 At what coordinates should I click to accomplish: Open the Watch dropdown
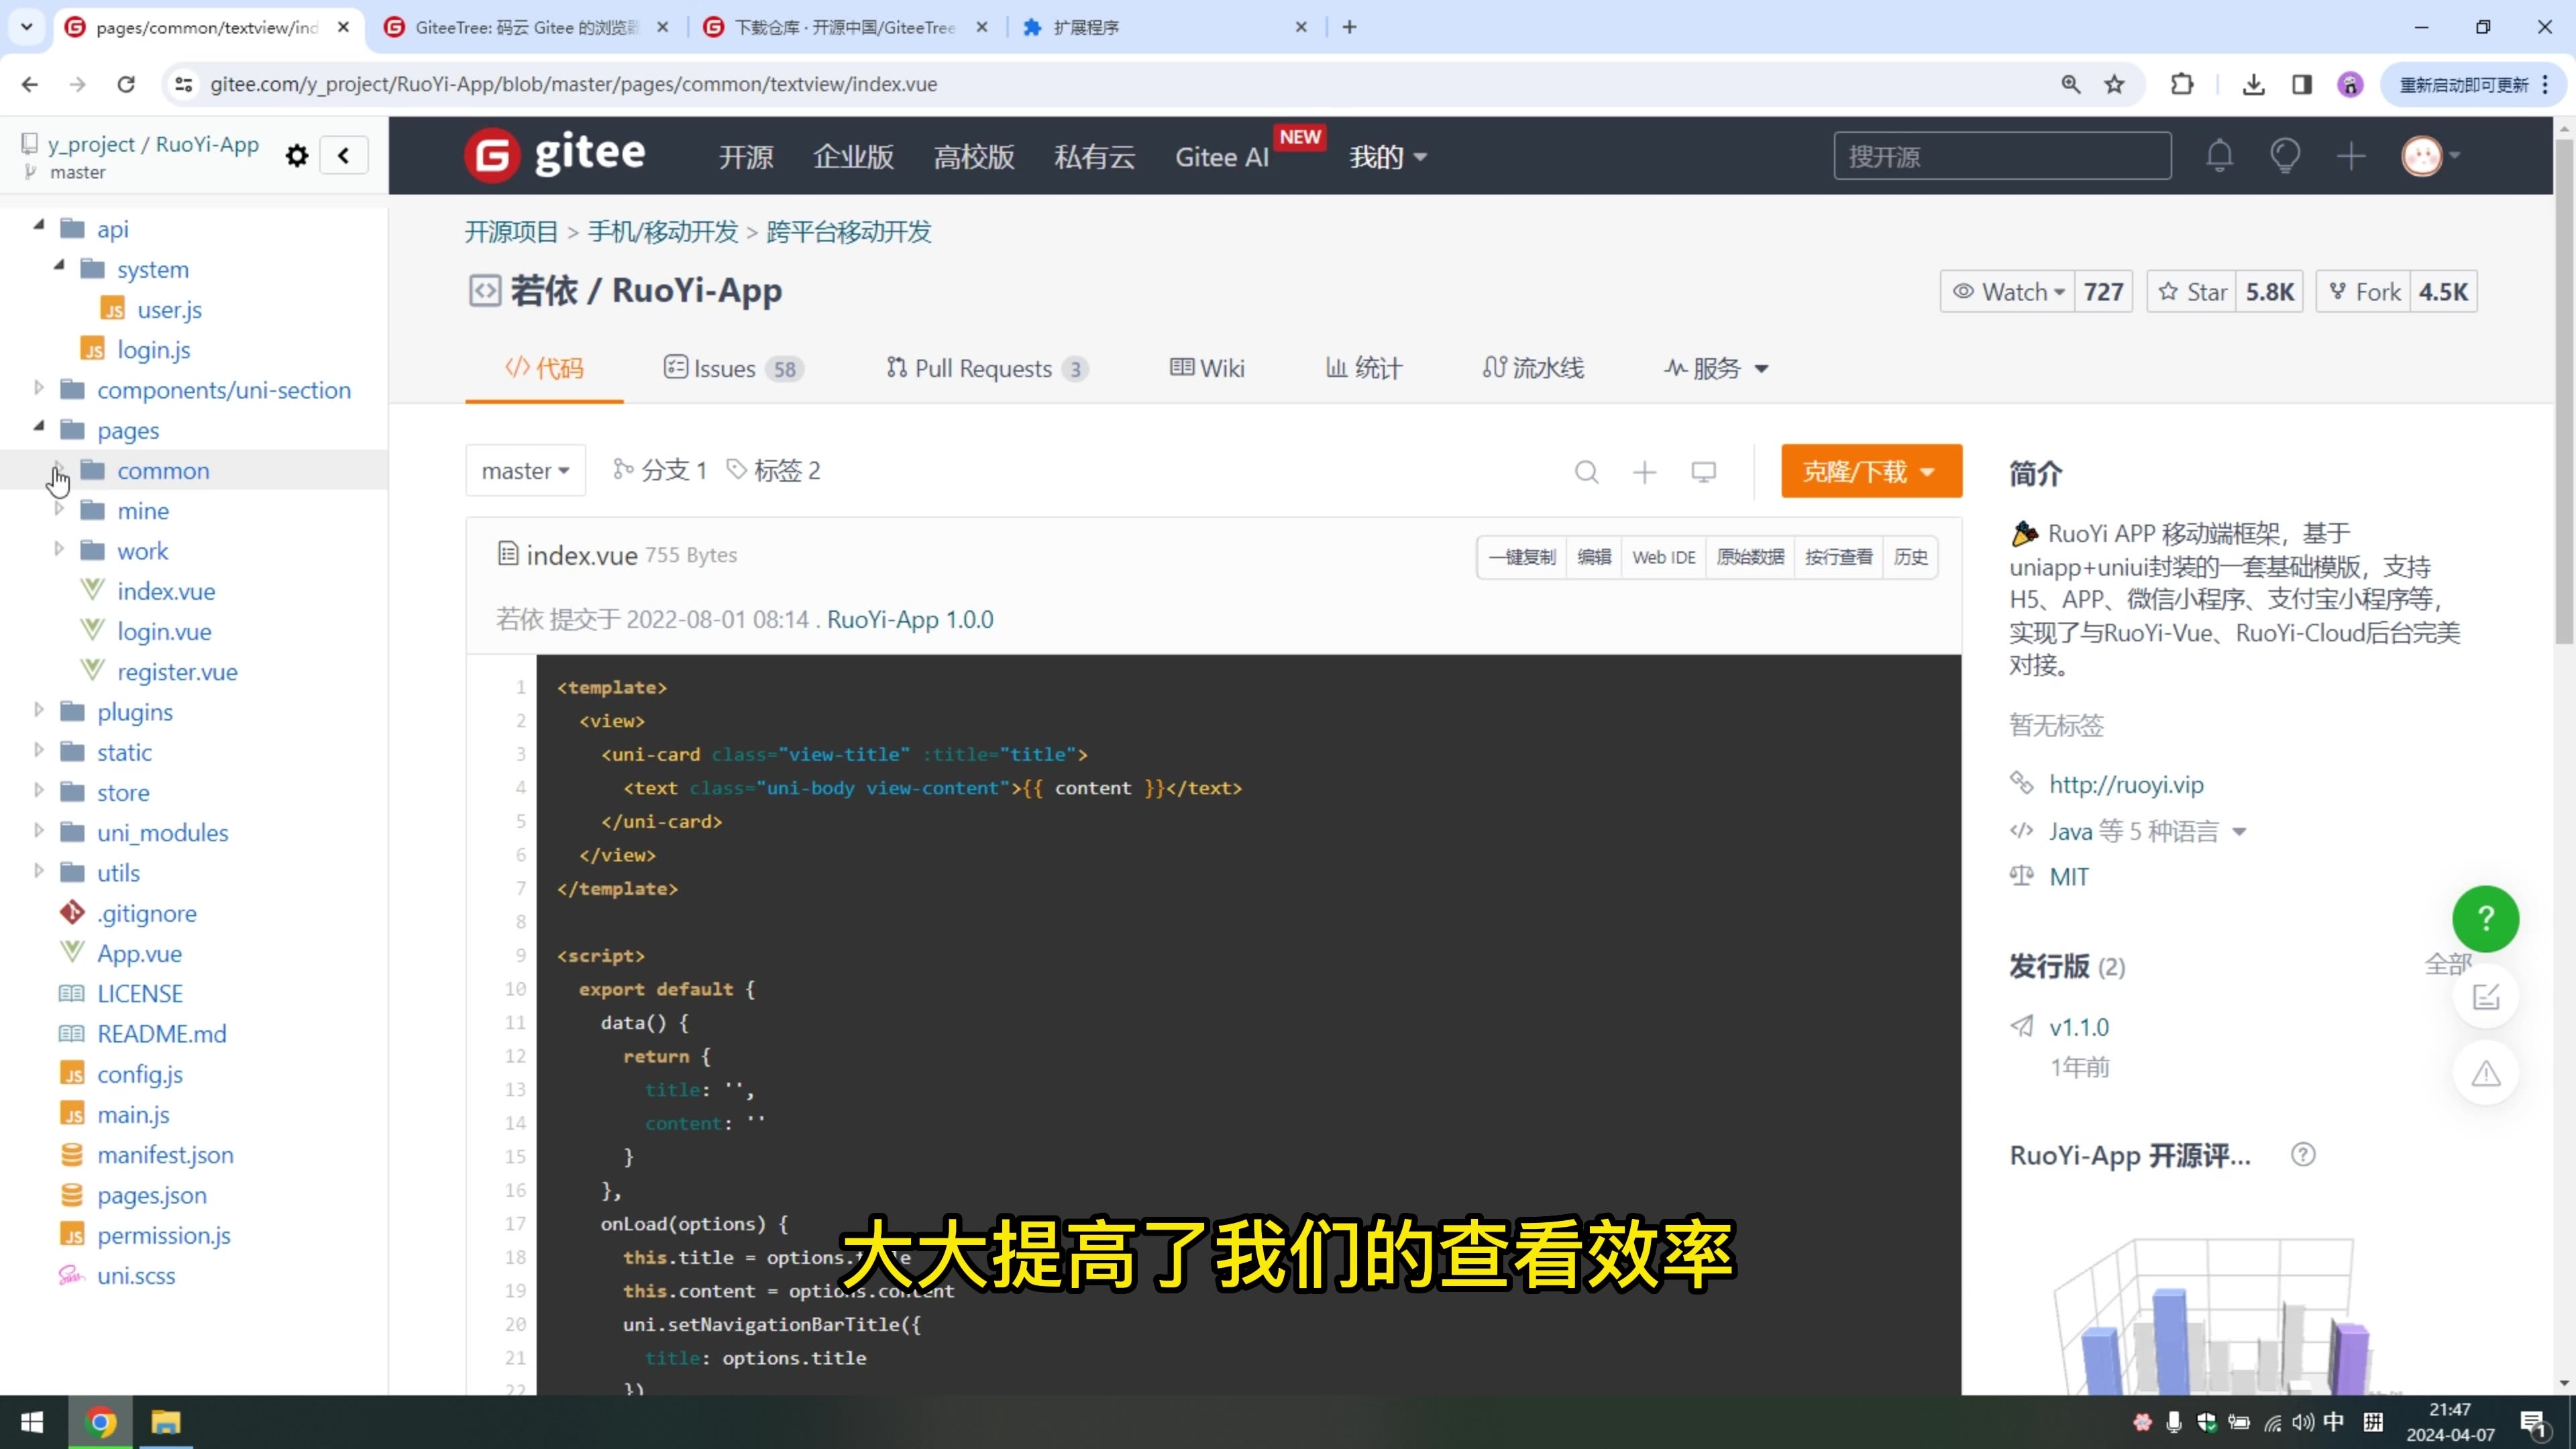tap(2008, 292)
